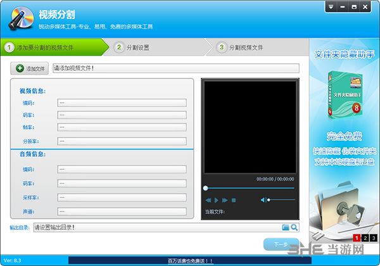This screenshot has width=380, height=266.
Task: Click the 视频分割 application logo icon
Action: [x=22, y=18]
